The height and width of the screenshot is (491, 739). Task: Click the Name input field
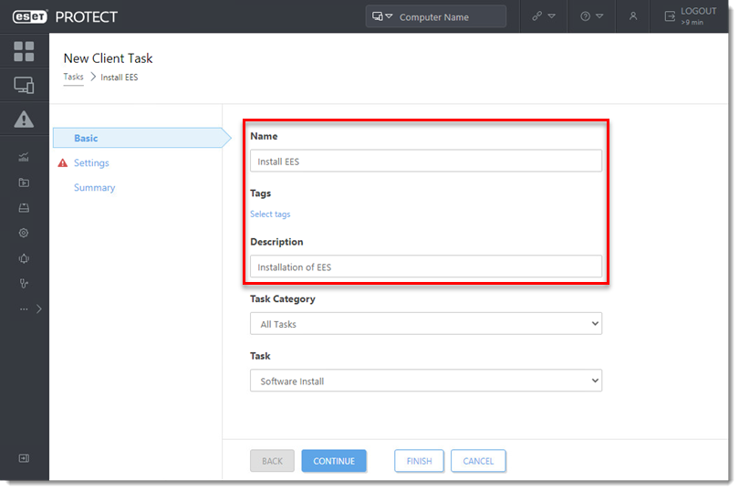(426, 162)
